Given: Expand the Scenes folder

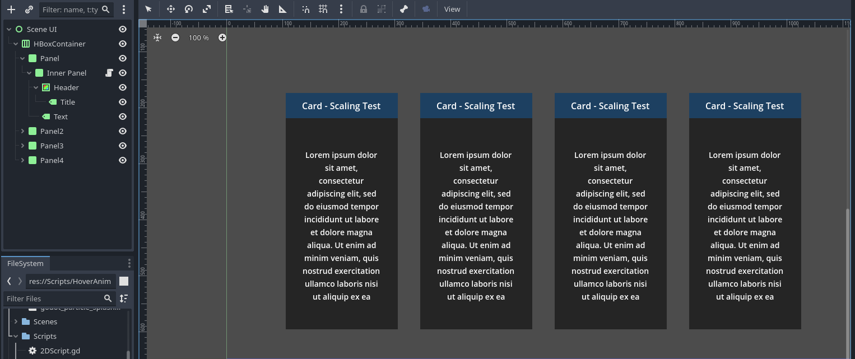Looking at the screenshot, I should tap(16, 321).
